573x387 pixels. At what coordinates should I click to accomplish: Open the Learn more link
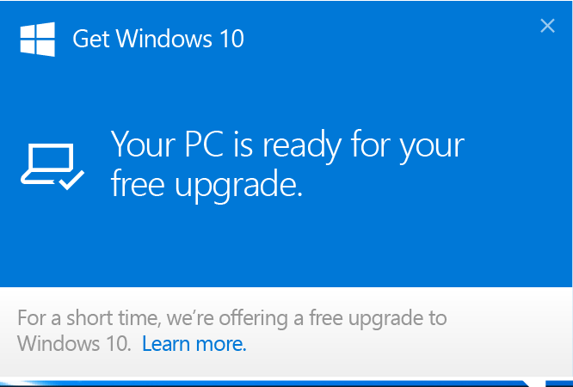pos(194,345)
